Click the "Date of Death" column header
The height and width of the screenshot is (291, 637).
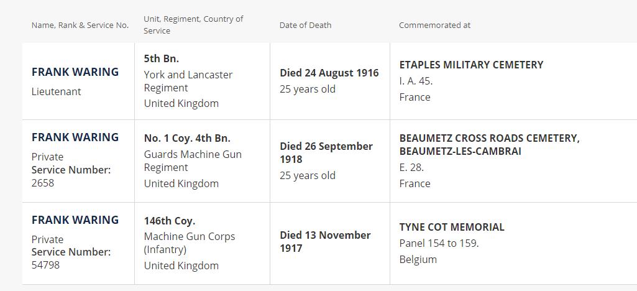tap(305, 25)
